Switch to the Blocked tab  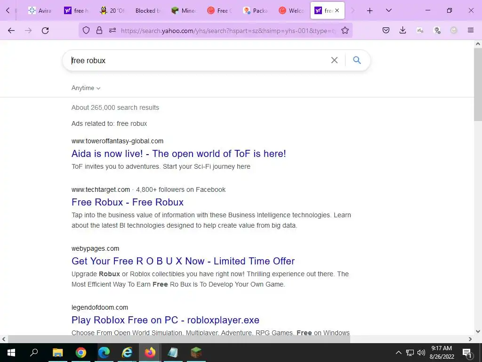click(148, 11)
